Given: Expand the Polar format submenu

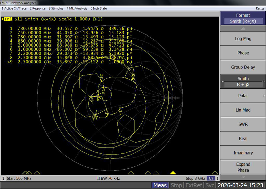Looking at the screenshot, I should [243, 96].
